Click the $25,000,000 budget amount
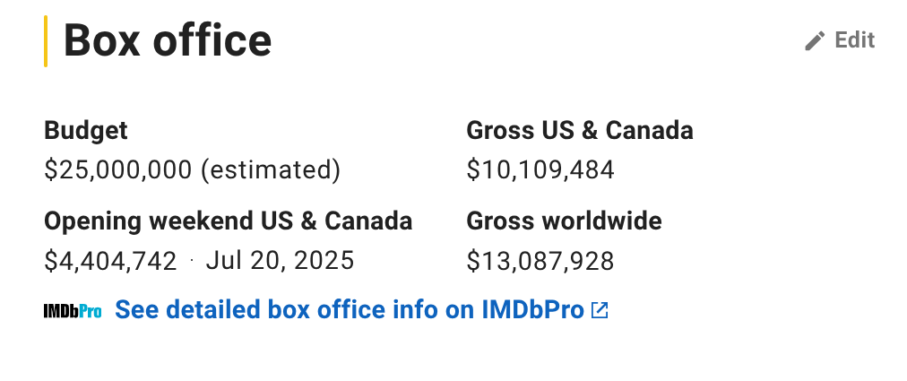The height and width of the screenshot is (381, 907). point(118,169)
